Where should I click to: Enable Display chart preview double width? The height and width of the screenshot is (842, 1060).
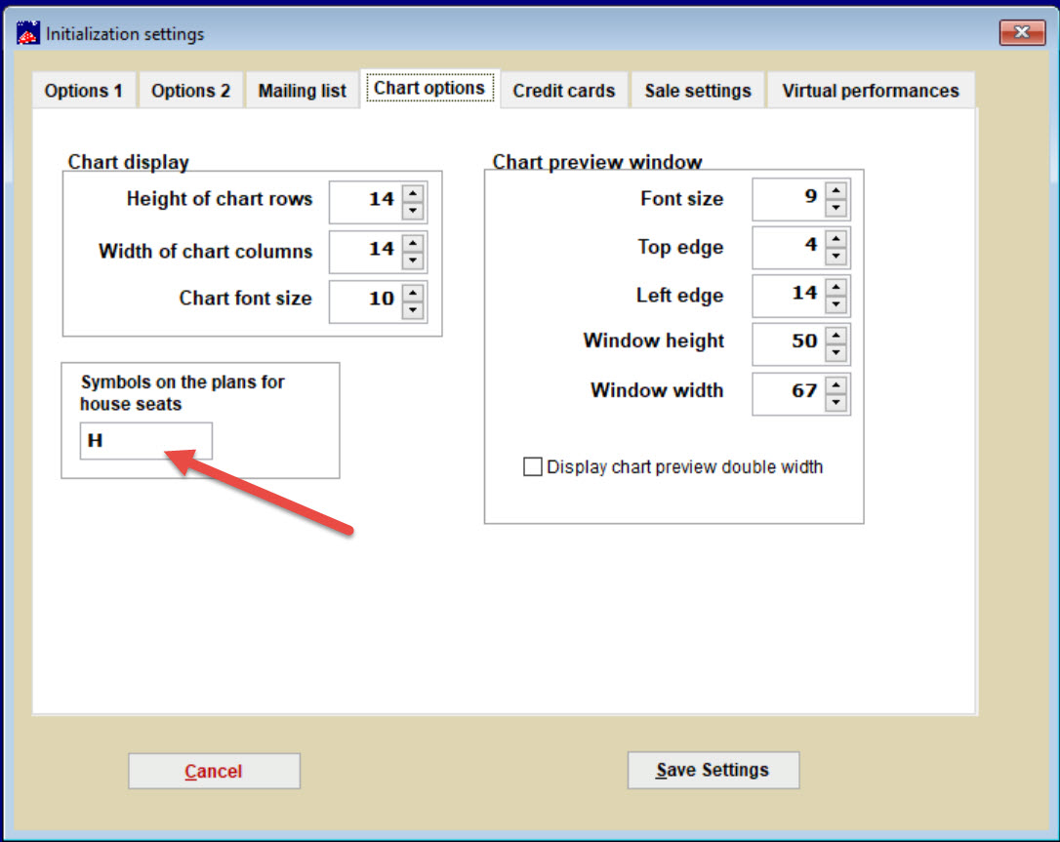(x=533, y=467)
